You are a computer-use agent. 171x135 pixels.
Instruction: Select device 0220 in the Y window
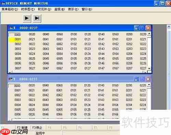pos(143,85)
